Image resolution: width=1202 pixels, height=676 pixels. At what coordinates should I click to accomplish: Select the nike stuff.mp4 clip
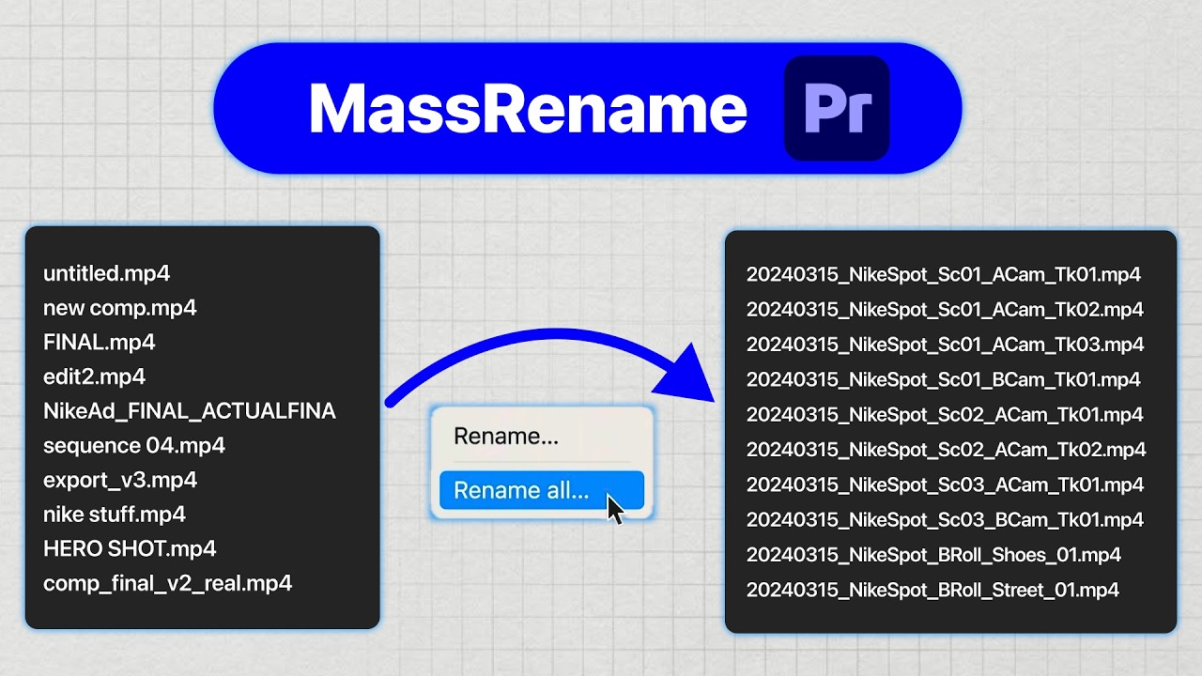coord(115,514)
